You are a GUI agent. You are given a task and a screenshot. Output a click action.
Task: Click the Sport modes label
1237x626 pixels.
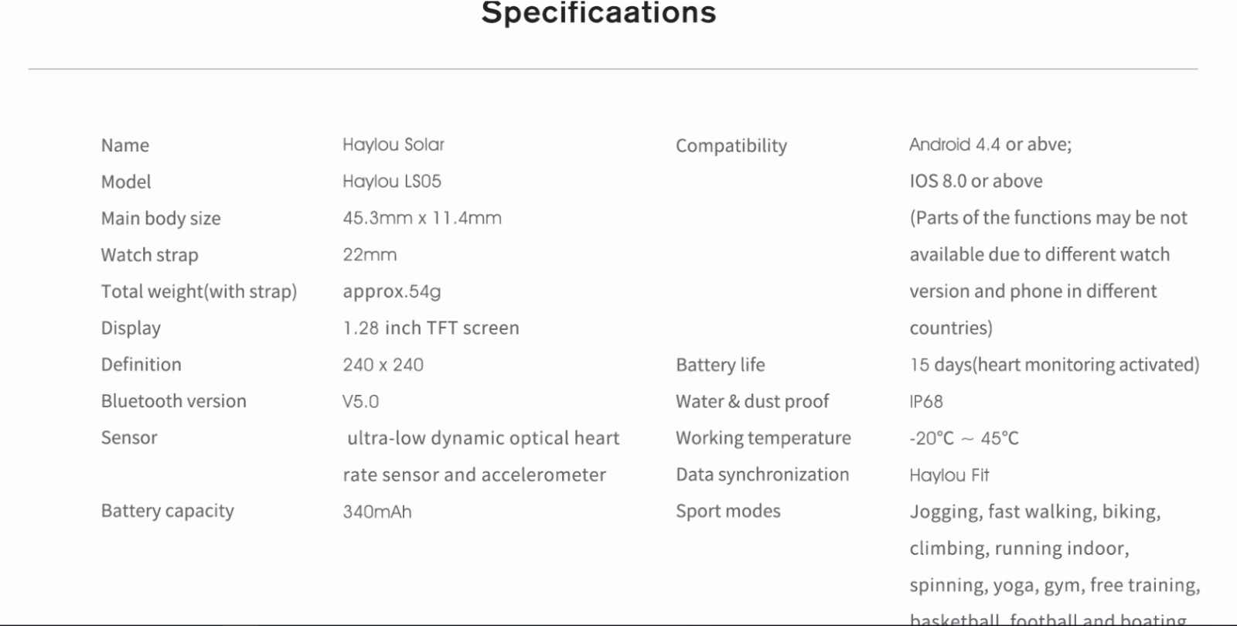[x=728, y=512]
